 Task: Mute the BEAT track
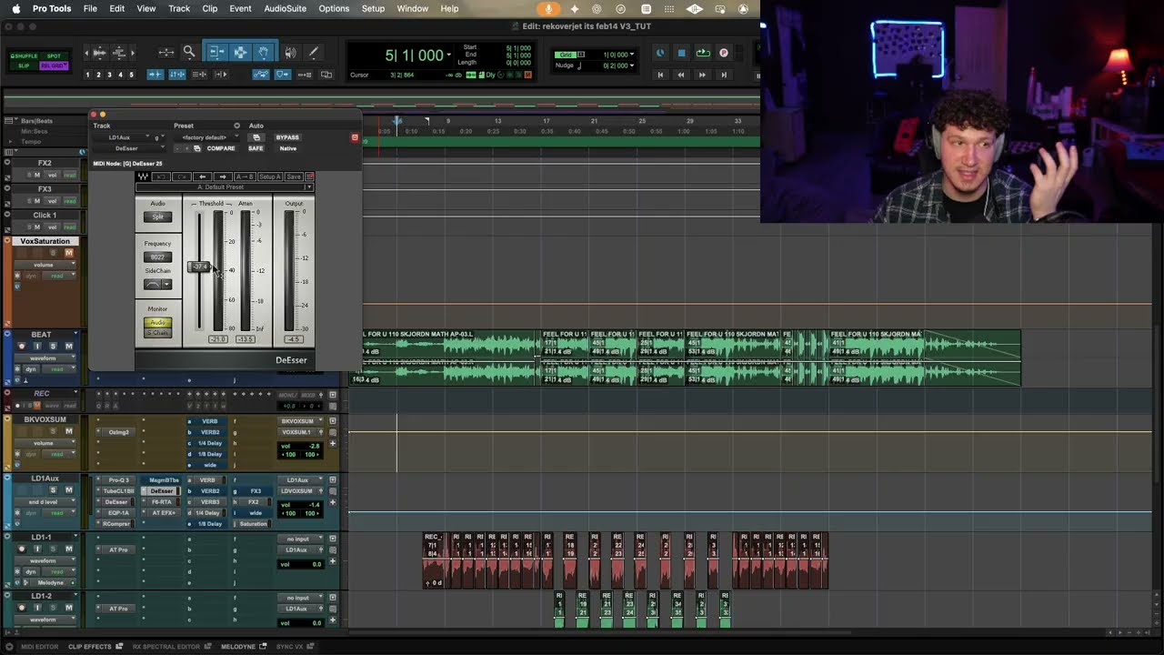(x=68, y=347)
